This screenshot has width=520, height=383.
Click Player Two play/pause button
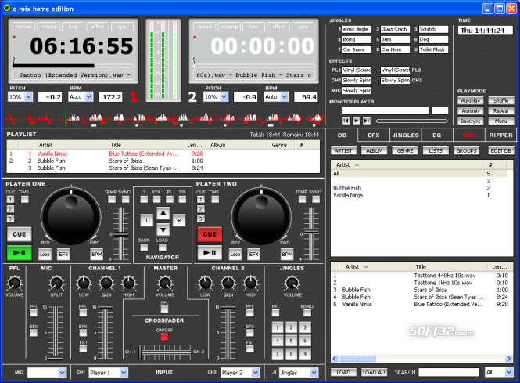coord(210,253)
